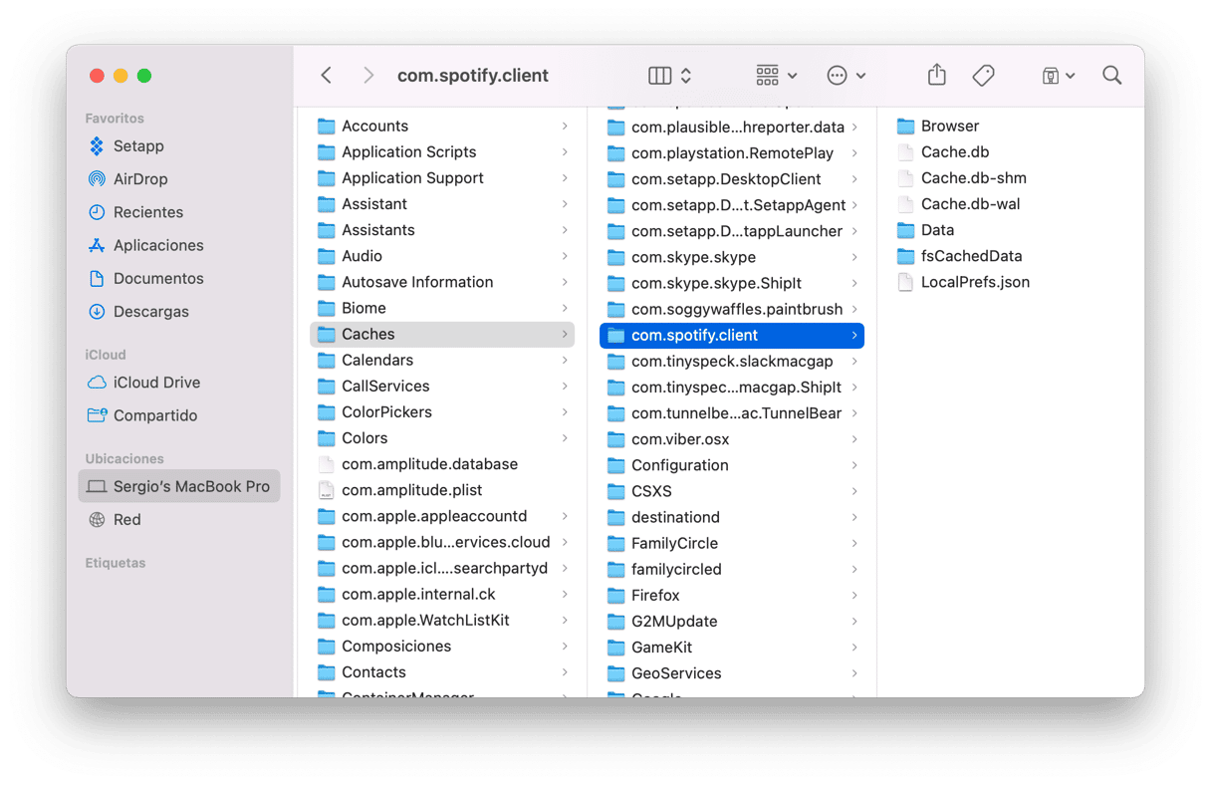
Task: Select the com.setapp.DesktopClient folder
Action: [732, 179]
